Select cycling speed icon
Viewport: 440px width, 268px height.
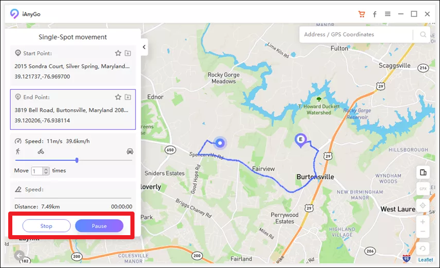tap(41, 151)
